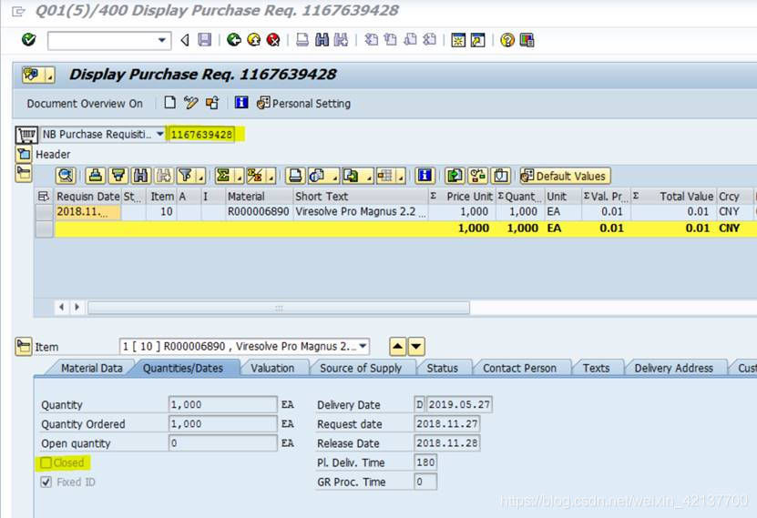Click Document Overview On button

tap(85, 104)
